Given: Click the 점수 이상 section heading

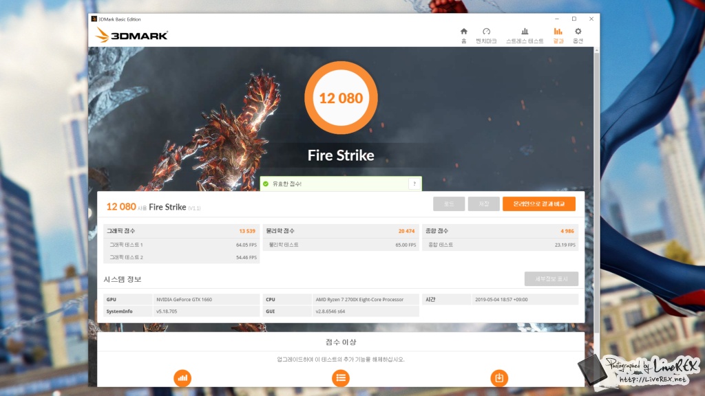Looking at the screenshot, I should pos(341,342).
